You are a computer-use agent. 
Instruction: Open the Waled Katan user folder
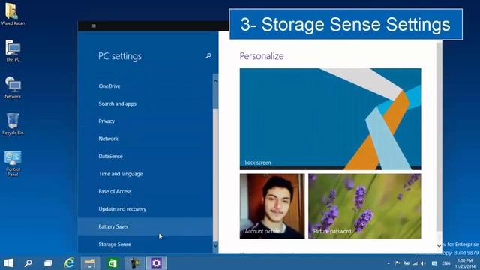(x=13, y=14)
